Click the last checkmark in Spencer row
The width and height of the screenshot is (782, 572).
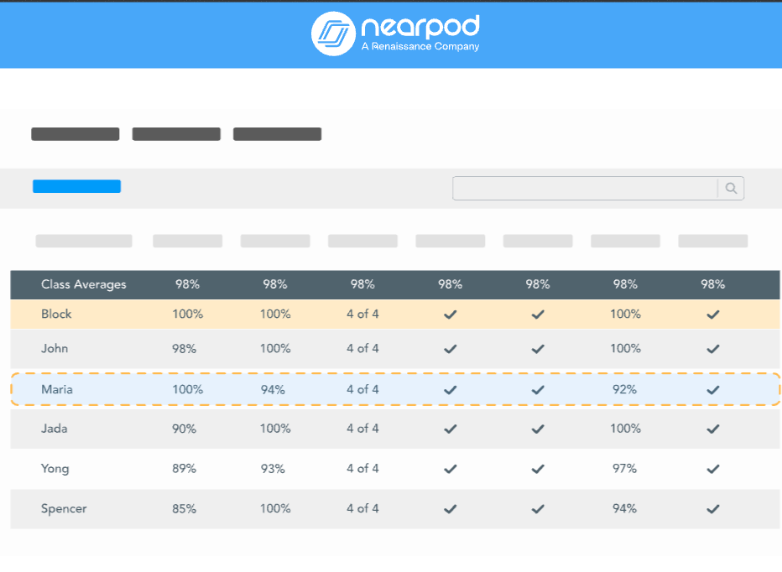713,508
